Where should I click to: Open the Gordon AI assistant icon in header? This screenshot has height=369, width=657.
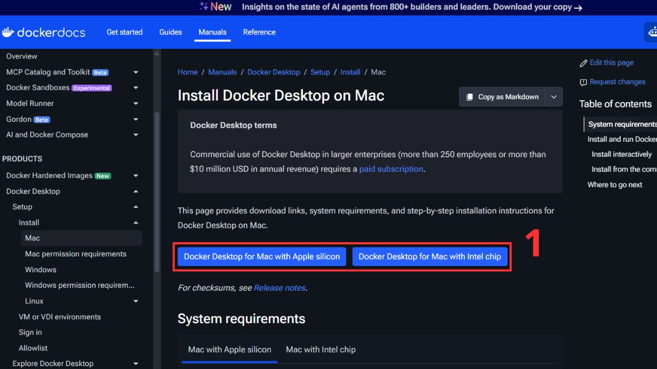pos(651,32)
